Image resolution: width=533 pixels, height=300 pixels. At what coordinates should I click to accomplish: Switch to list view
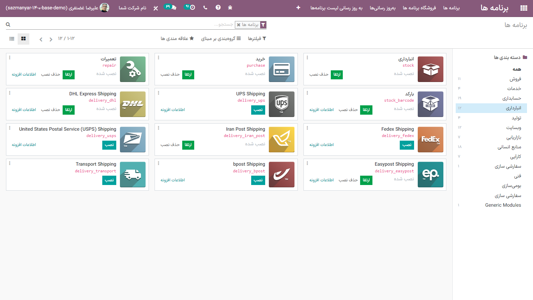point(12,39)
